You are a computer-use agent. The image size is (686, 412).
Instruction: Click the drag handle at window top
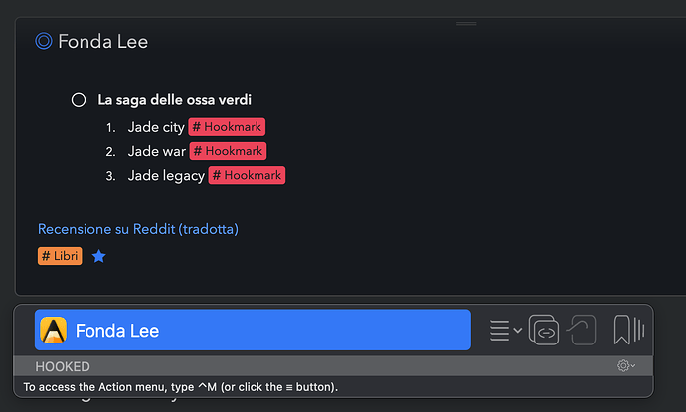click(x=466, y=23)
